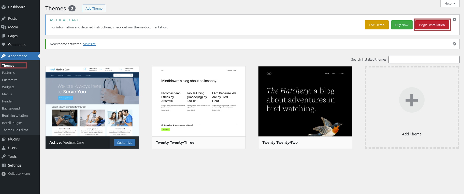Dismiss the Medical Care notice
Screen dimensions: 464x194
[454, 20]
